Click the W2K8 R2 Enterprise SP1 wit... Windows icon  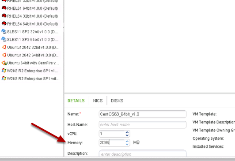4,78
